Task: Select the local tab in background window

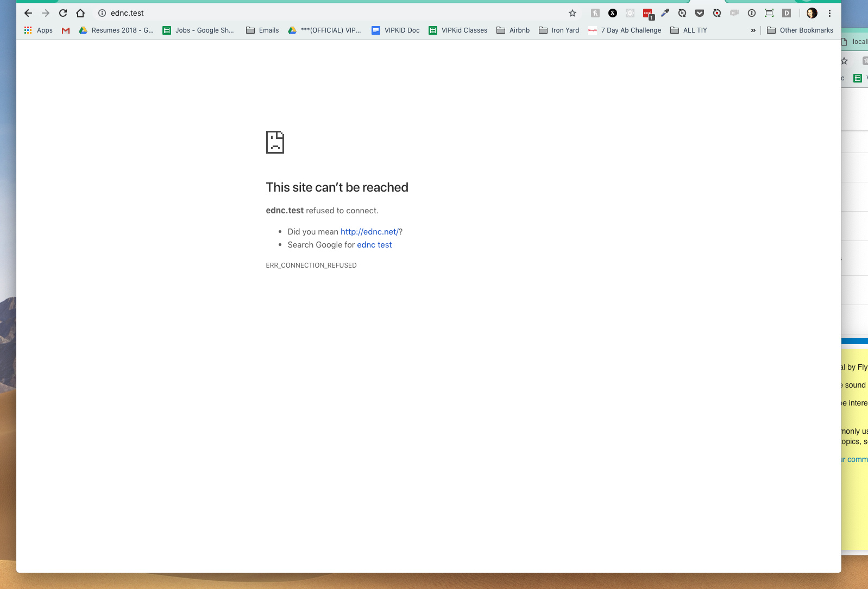Action: point(855,42)
